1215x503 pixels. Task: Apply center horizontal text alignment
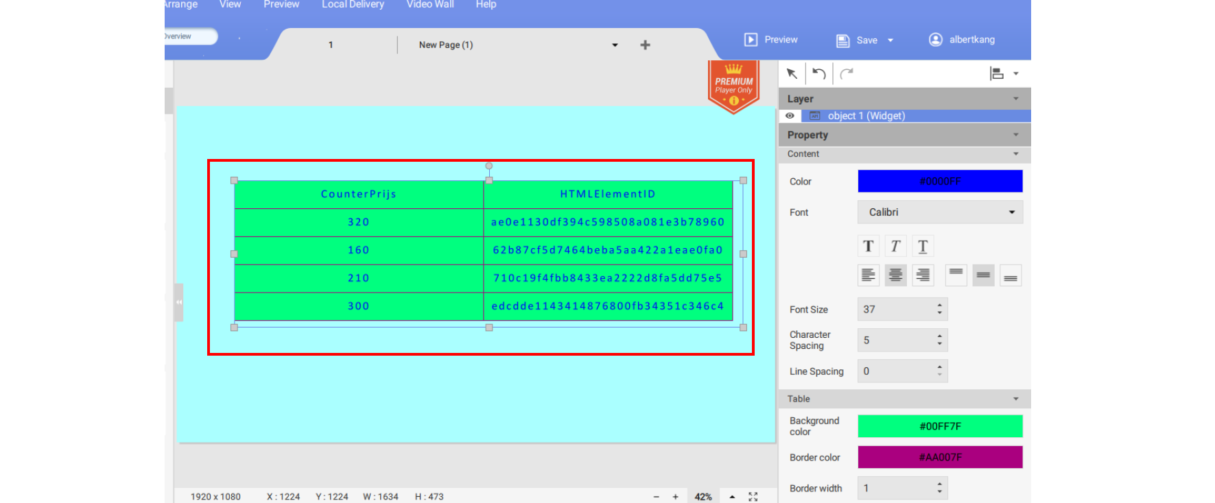(x=895, y=275)
